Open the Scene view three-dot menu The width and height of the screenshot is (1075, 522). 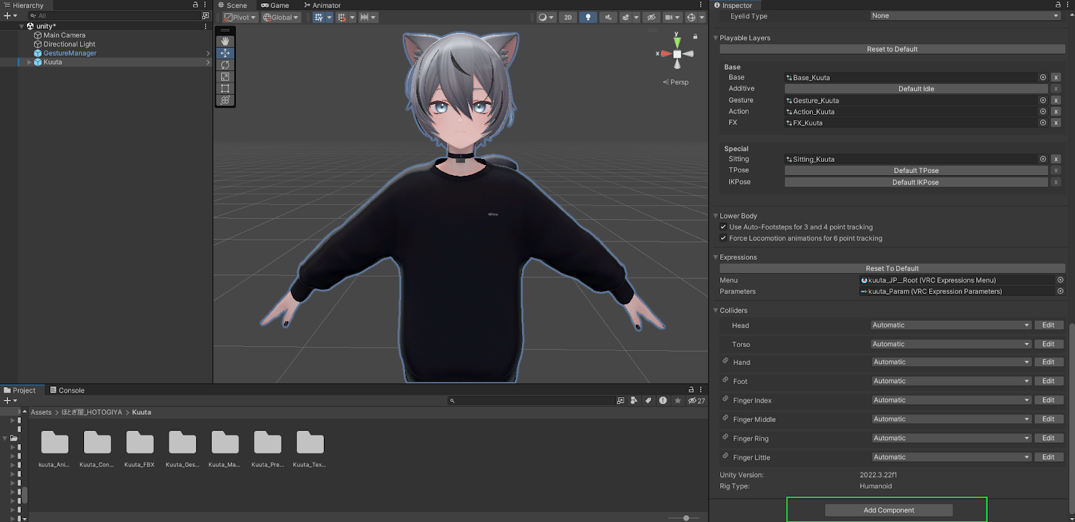(x=701, y=5)
